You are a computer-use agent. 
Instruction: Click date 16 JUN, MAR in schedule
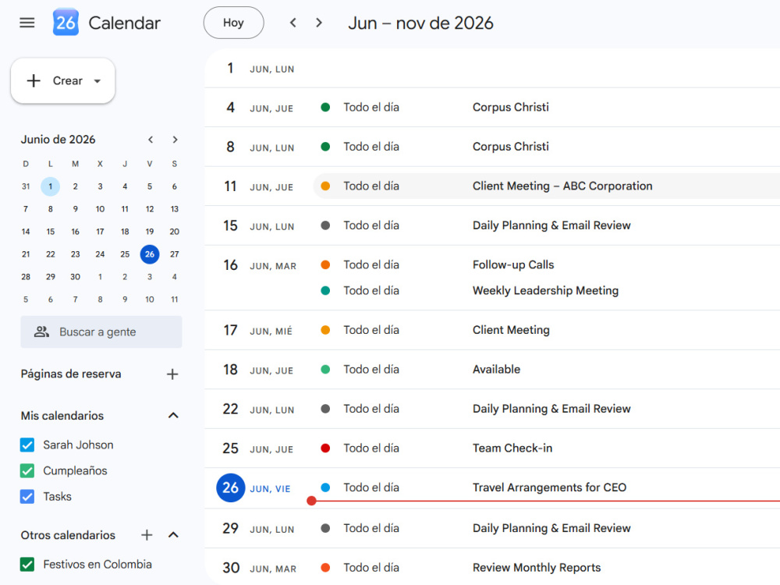tap(230, 265)
